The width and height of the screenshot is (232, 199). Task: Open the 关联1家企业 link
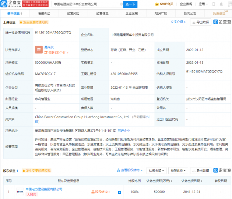[x=56, y=53]
